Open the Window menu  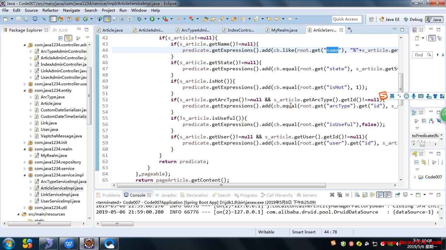click(x=139, y=10)
